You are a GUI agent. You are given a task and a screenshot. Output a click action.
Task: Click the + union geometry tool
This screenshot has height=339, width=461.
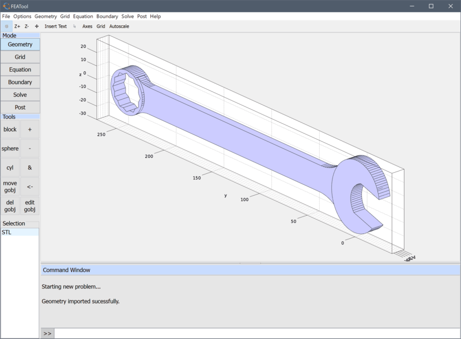click(30, 129)
